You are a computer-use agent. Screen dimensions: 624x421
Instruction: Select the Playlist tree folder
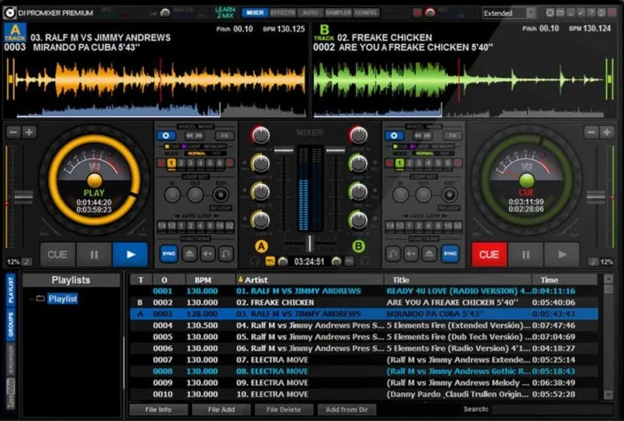(x=62, y=298)
